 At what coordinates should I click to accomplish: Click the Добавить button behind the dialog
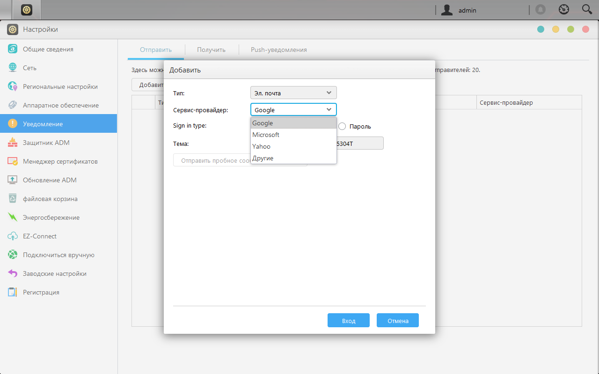tap(148, 85)
